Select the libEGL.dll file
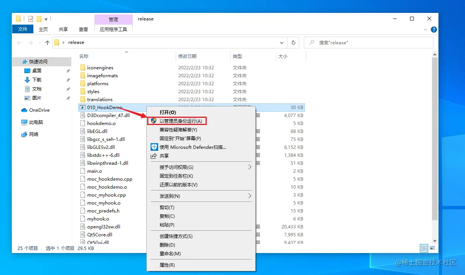Screen dimensions: 465x275 [97, 131]
